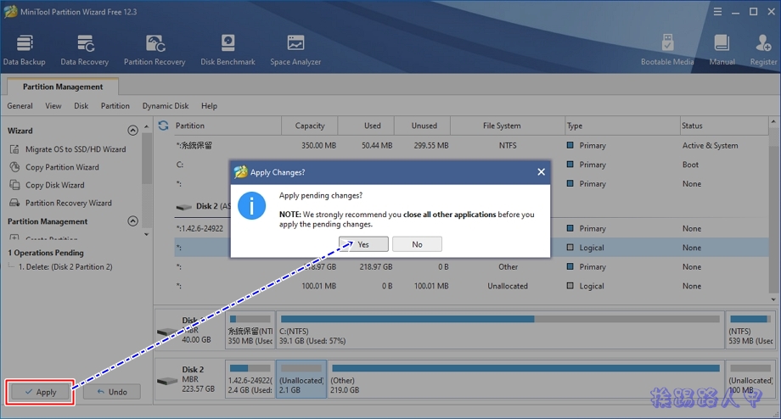
Task: Select the 218.97 GB Other row
Action: (470, 266)
